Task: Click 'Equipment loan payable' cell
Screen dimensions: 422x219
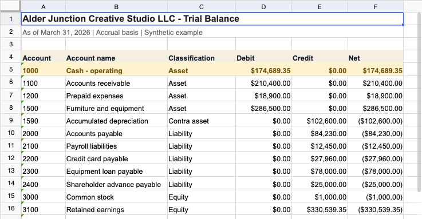Action: point(117,170)
